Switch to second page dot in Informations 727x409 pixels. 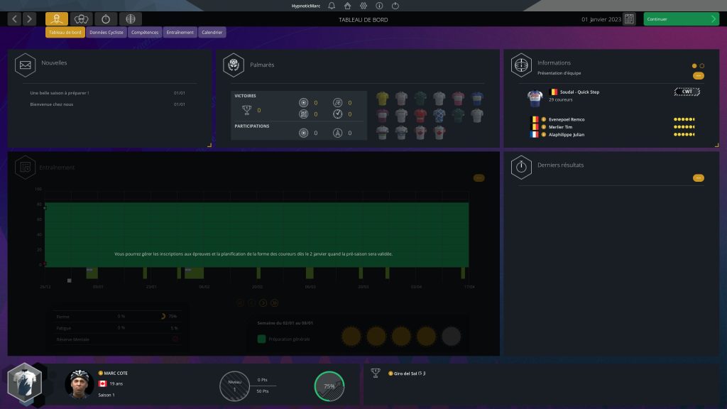pos(702,66)
